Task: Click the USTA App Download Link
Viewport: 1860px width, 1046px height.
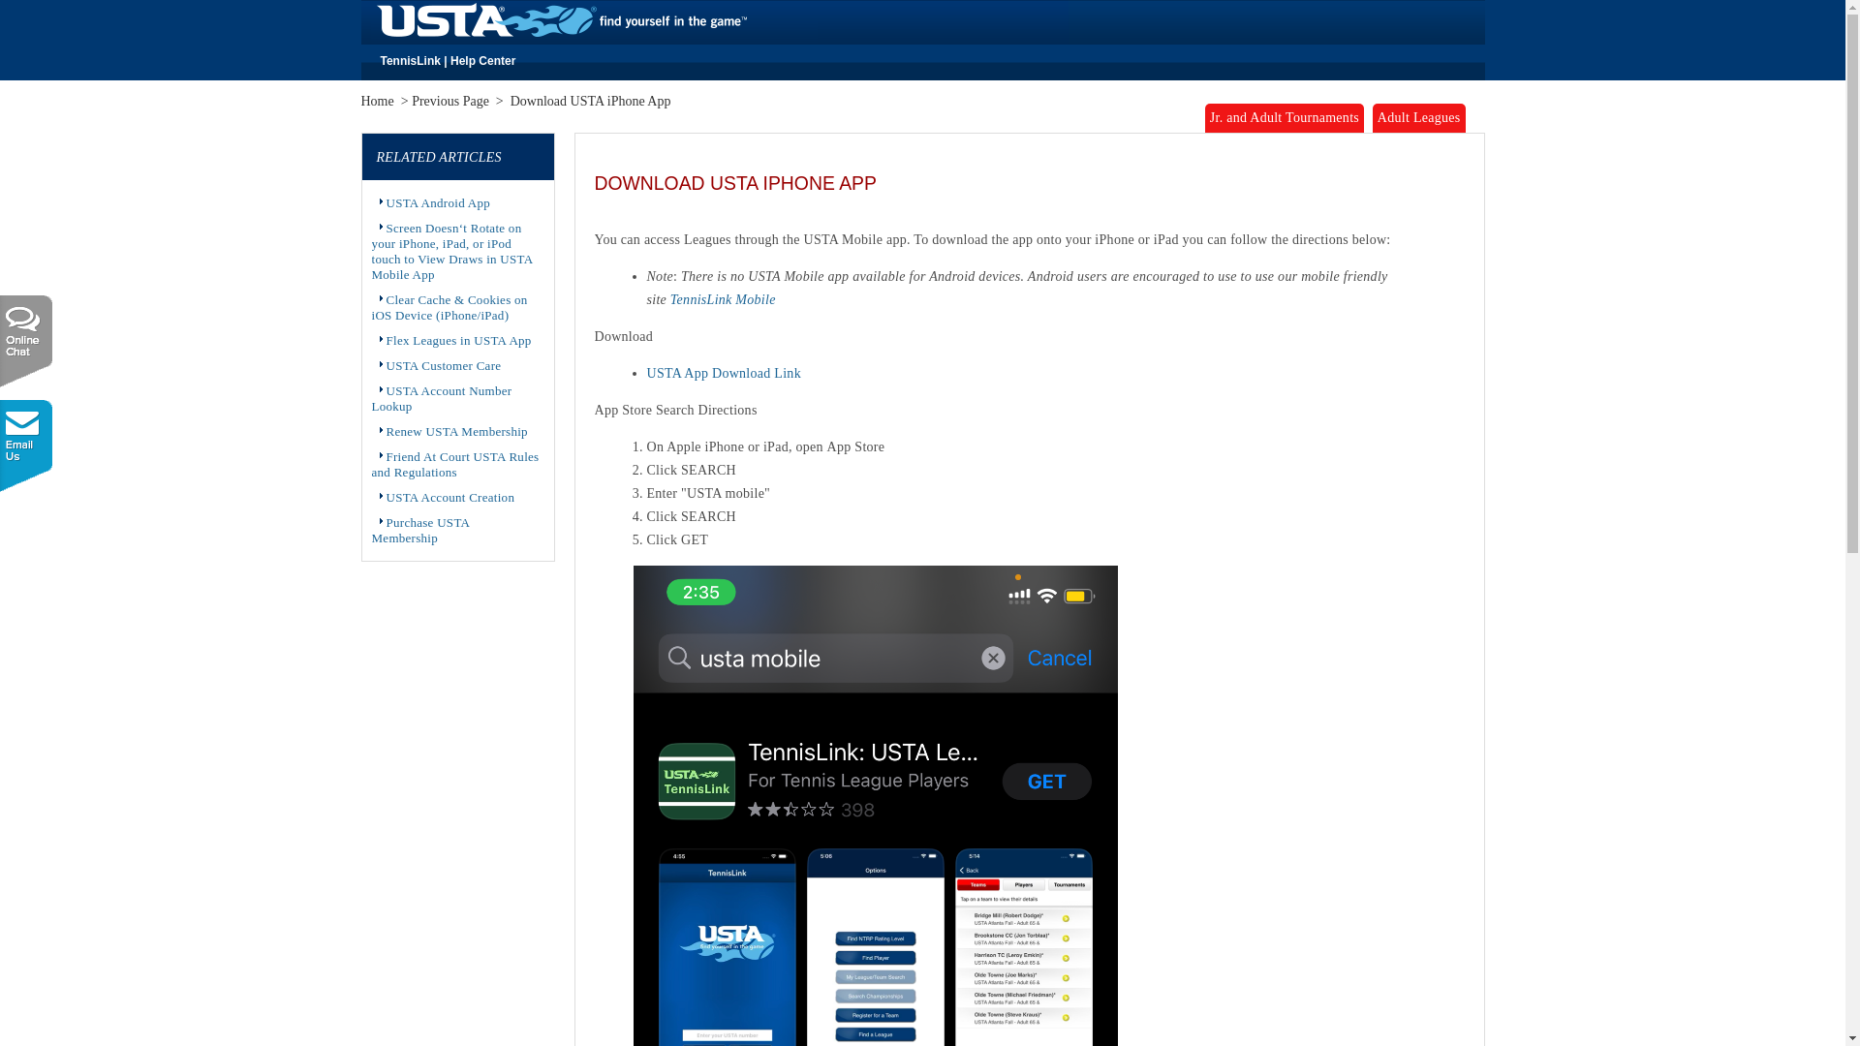Action: [x=724, y=374]
